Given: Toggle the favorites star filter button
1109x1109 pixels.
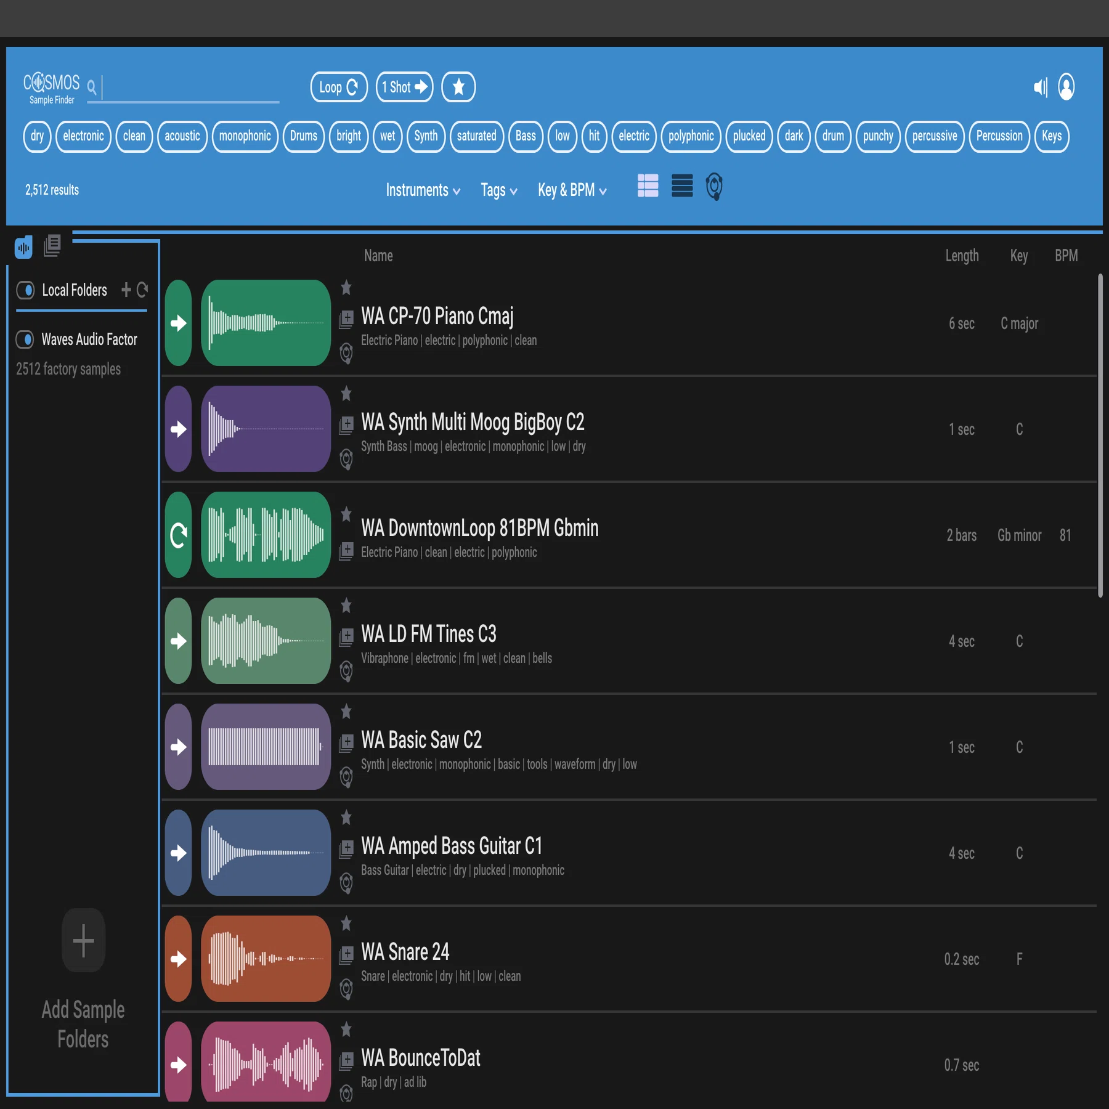Looking at the screenshot, I should [x=458, y=87].
